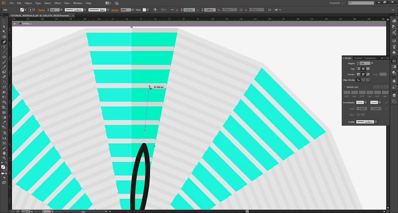Viewport: 398px width, 213px height.
Task: Open the Stroke panel flyout menu
Action: click(387, 58)
